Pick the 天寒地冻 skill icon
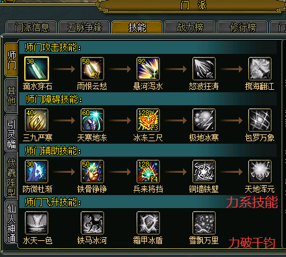This screenshot has height=257, width=286. (x=92, y=120)
